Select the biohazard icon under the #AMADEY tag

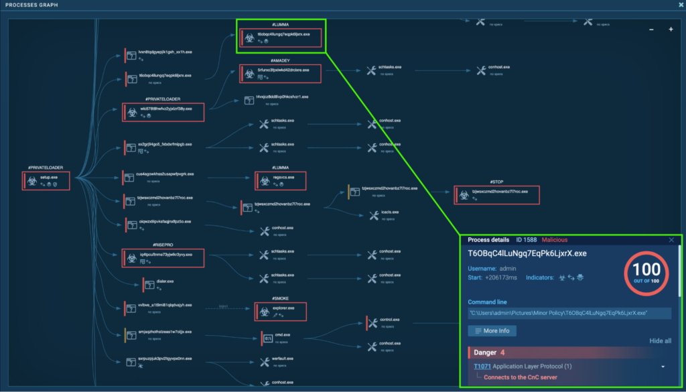point(249,73)
